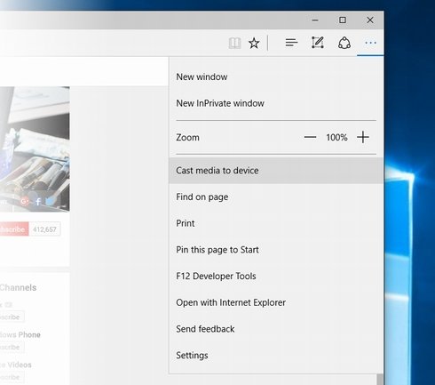Close the More actions ellipsis menu
The width and height of the screenshot is (435, 385).
(370, 43)
